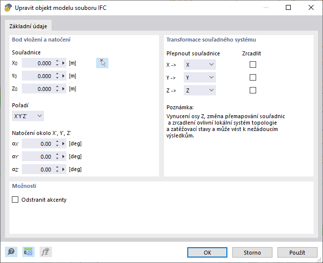Open the Pořadí X'Y'Z' dropdown
The image size is (323, 263).
(28, 116)
